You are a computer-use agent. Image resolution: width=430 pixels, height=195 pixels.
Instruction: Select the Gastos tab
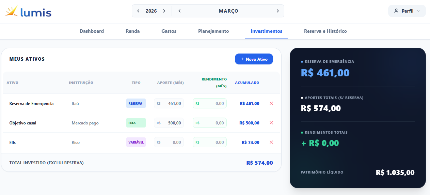169,31
